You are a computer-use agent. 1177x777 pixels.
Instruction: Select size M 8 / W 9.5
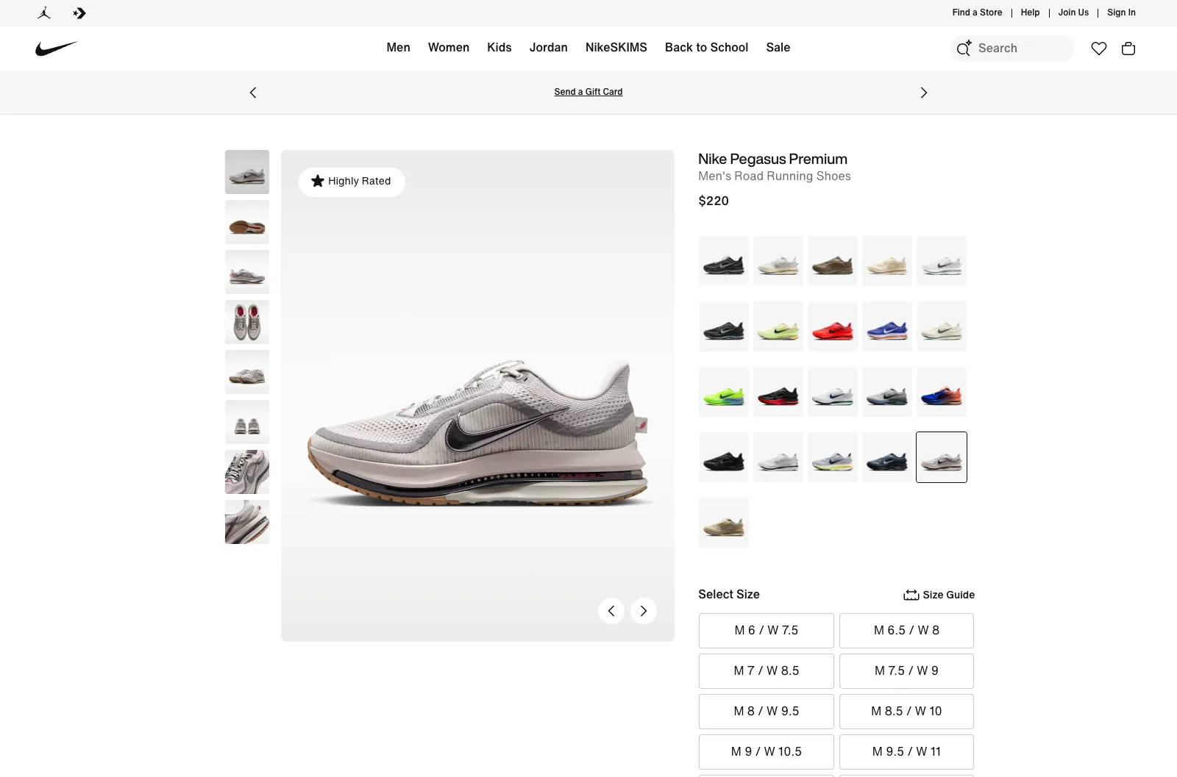pyautogui.click(x=767, y=712)
